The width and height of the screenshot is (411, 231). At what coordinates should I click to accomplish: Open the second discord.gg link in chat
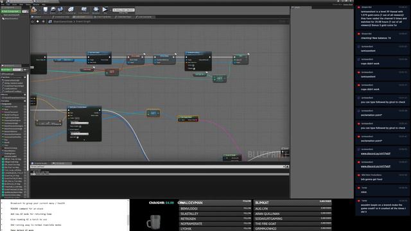[375, 166]
